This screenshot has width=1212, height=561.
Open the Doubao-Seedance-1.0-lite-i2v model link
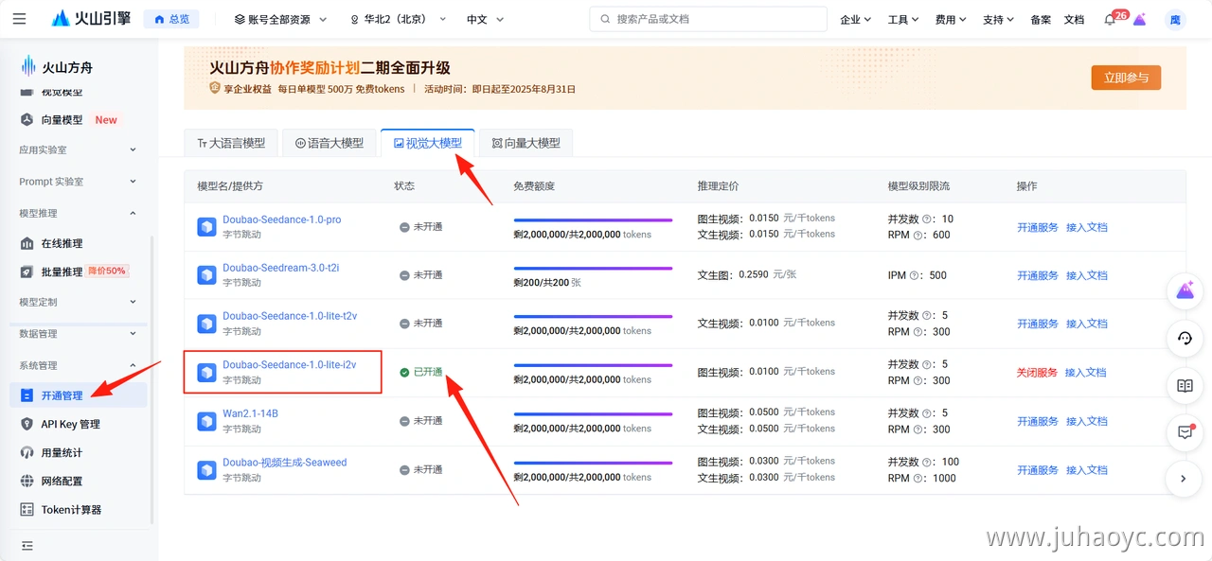[290, 364]
